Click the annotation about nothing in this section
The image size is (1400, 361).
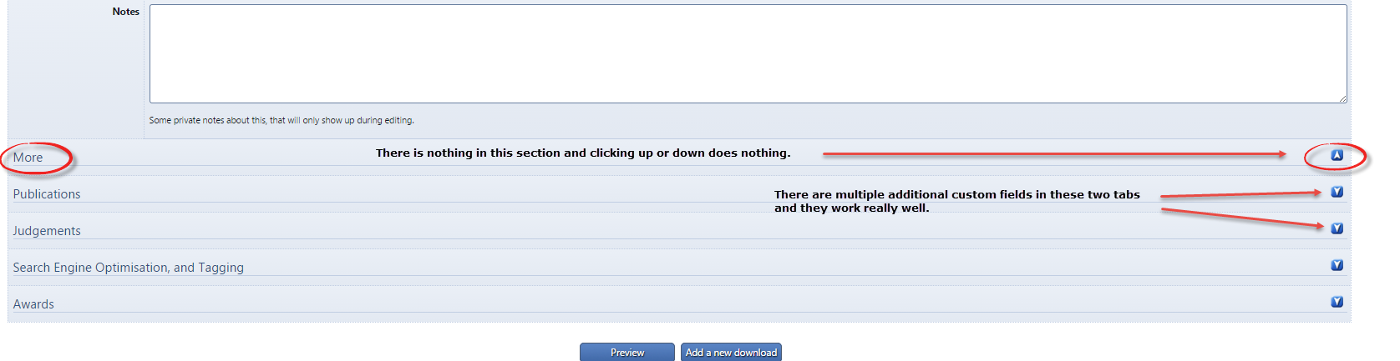point(583,153)
